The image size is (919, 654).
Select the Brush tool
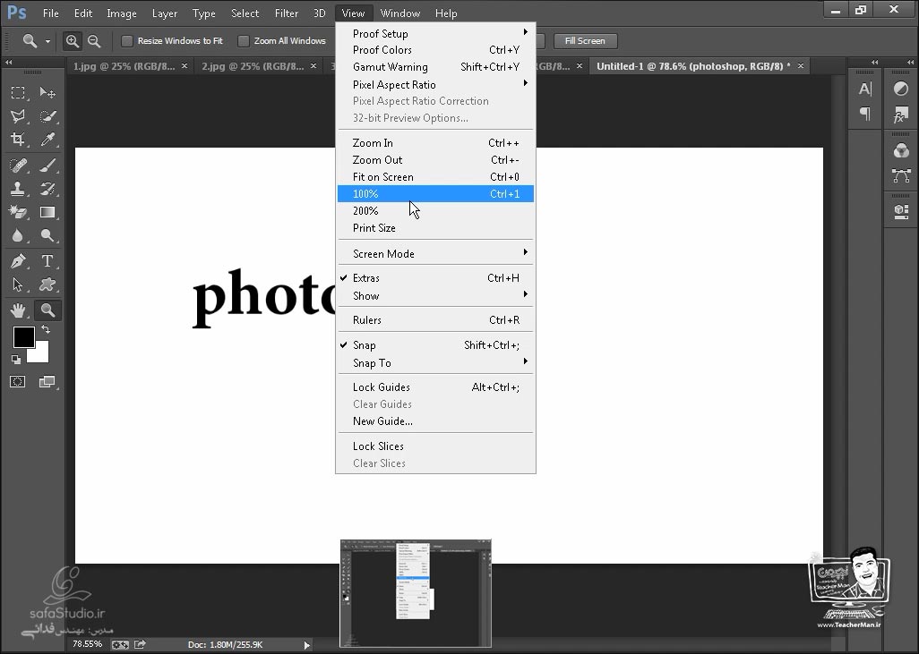pyautogui.click(x=47, y=166)
